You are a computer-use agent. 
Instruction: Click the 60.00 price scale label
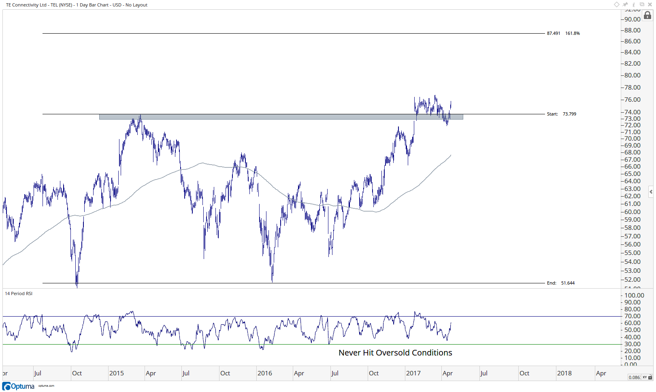(633, 212)
